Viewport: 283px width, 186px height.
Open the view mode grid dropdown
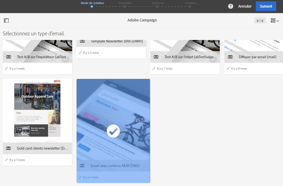(x=275, y=21)
